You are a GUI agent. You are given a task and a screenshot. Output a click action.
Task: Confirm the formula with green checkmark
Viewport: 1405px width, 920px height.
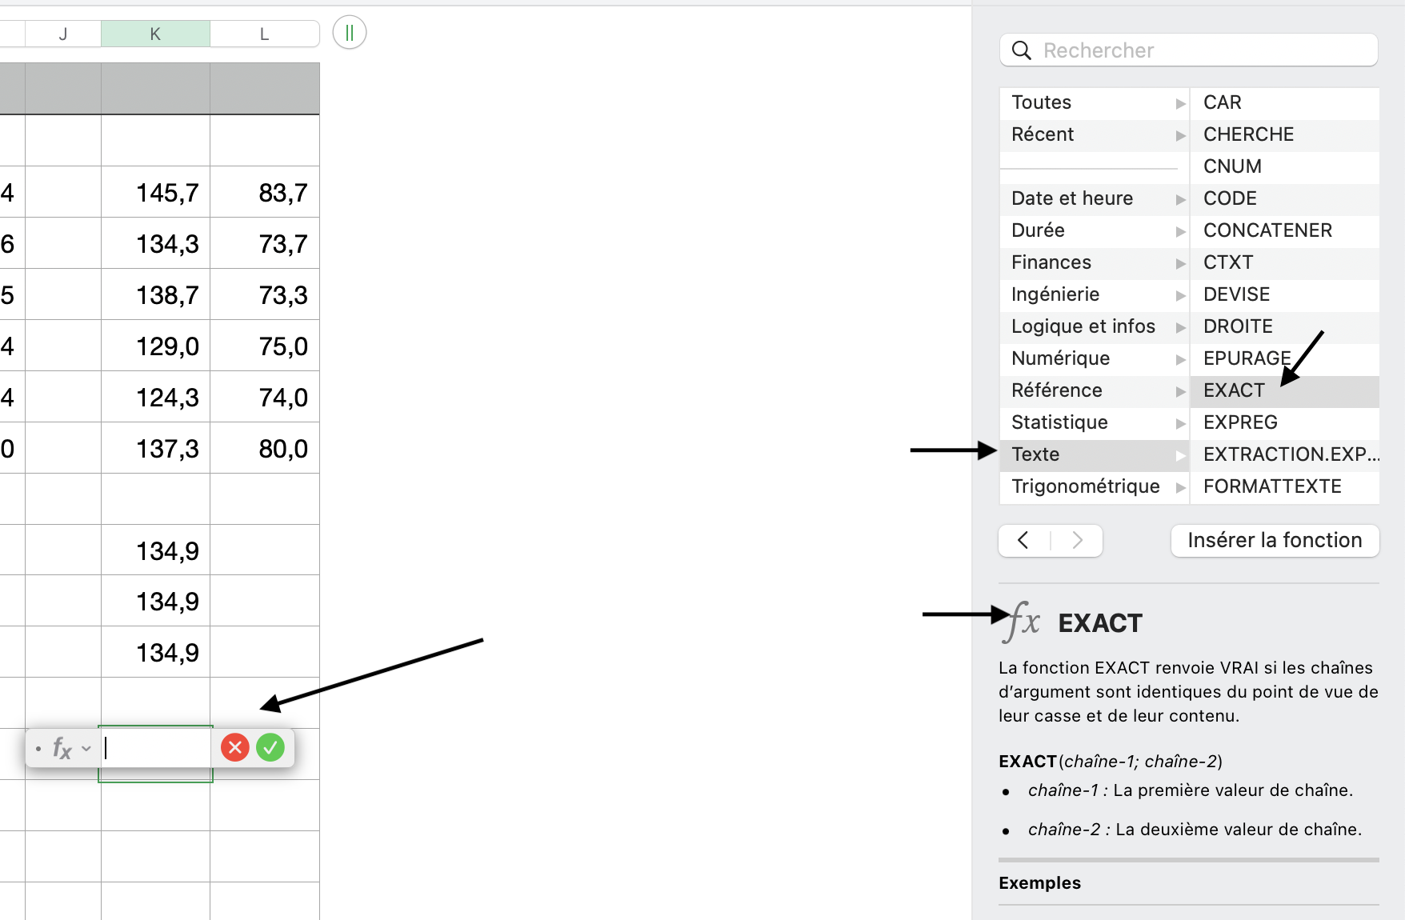click(270, 748)
